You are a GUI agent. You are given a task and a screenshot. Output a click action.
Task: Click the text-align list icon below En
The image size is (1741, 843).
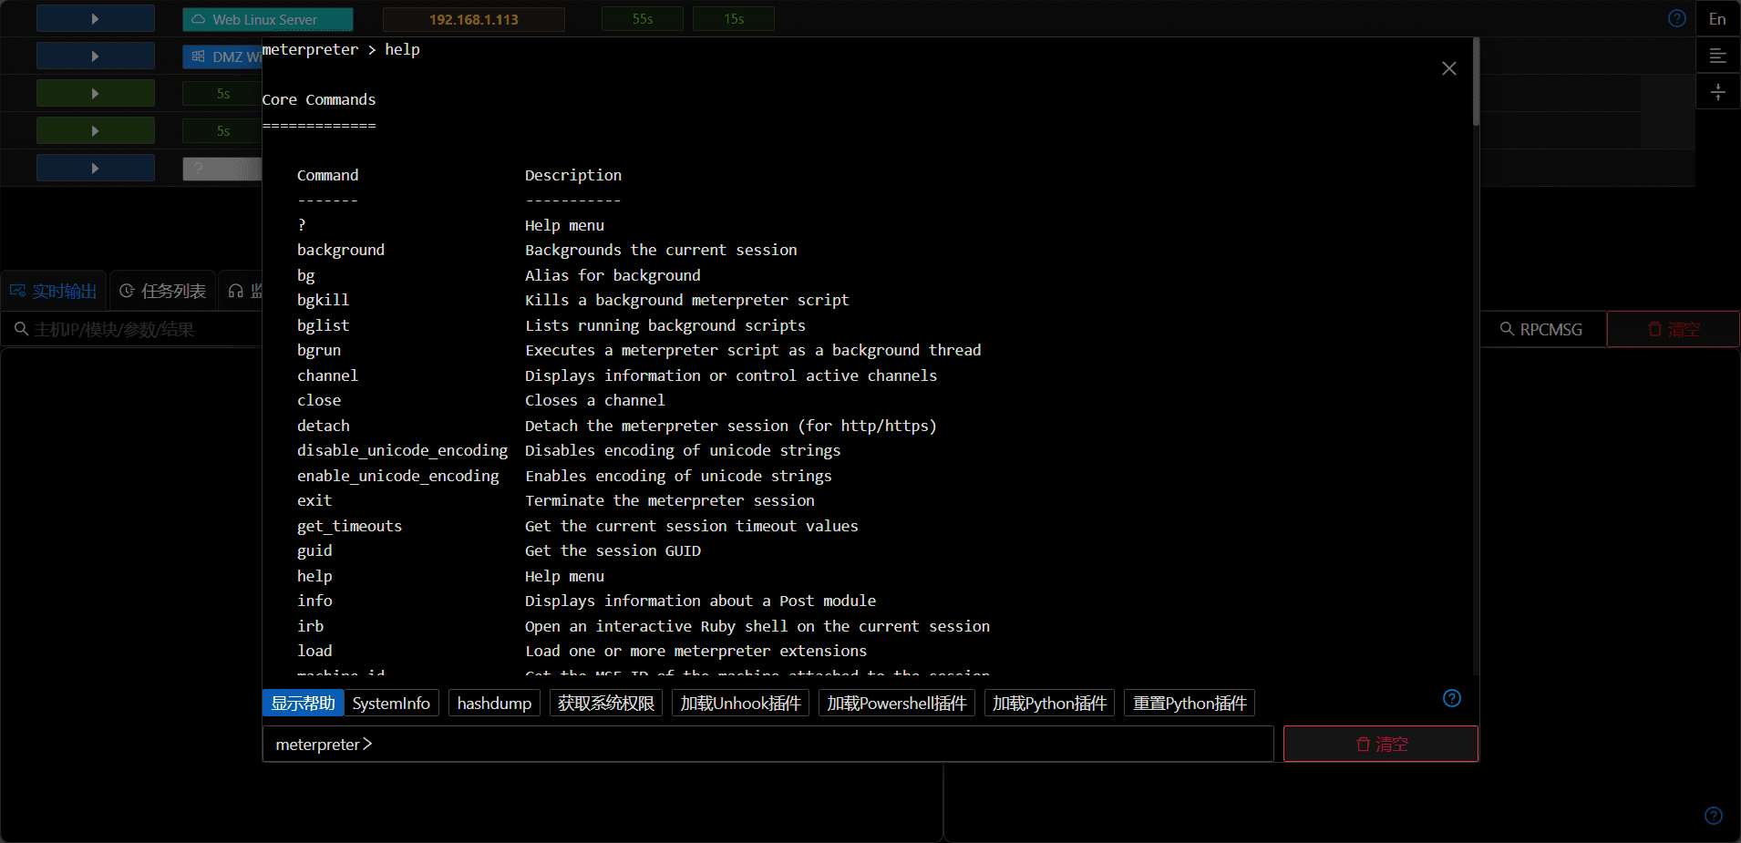point(1717,56)
